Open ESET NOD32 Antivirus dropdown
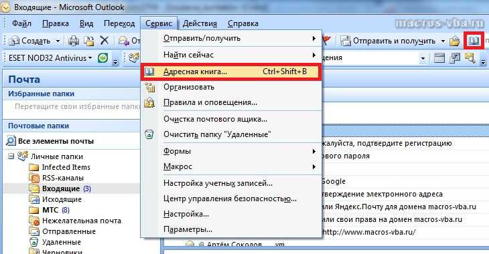 [x=50, y=58]
